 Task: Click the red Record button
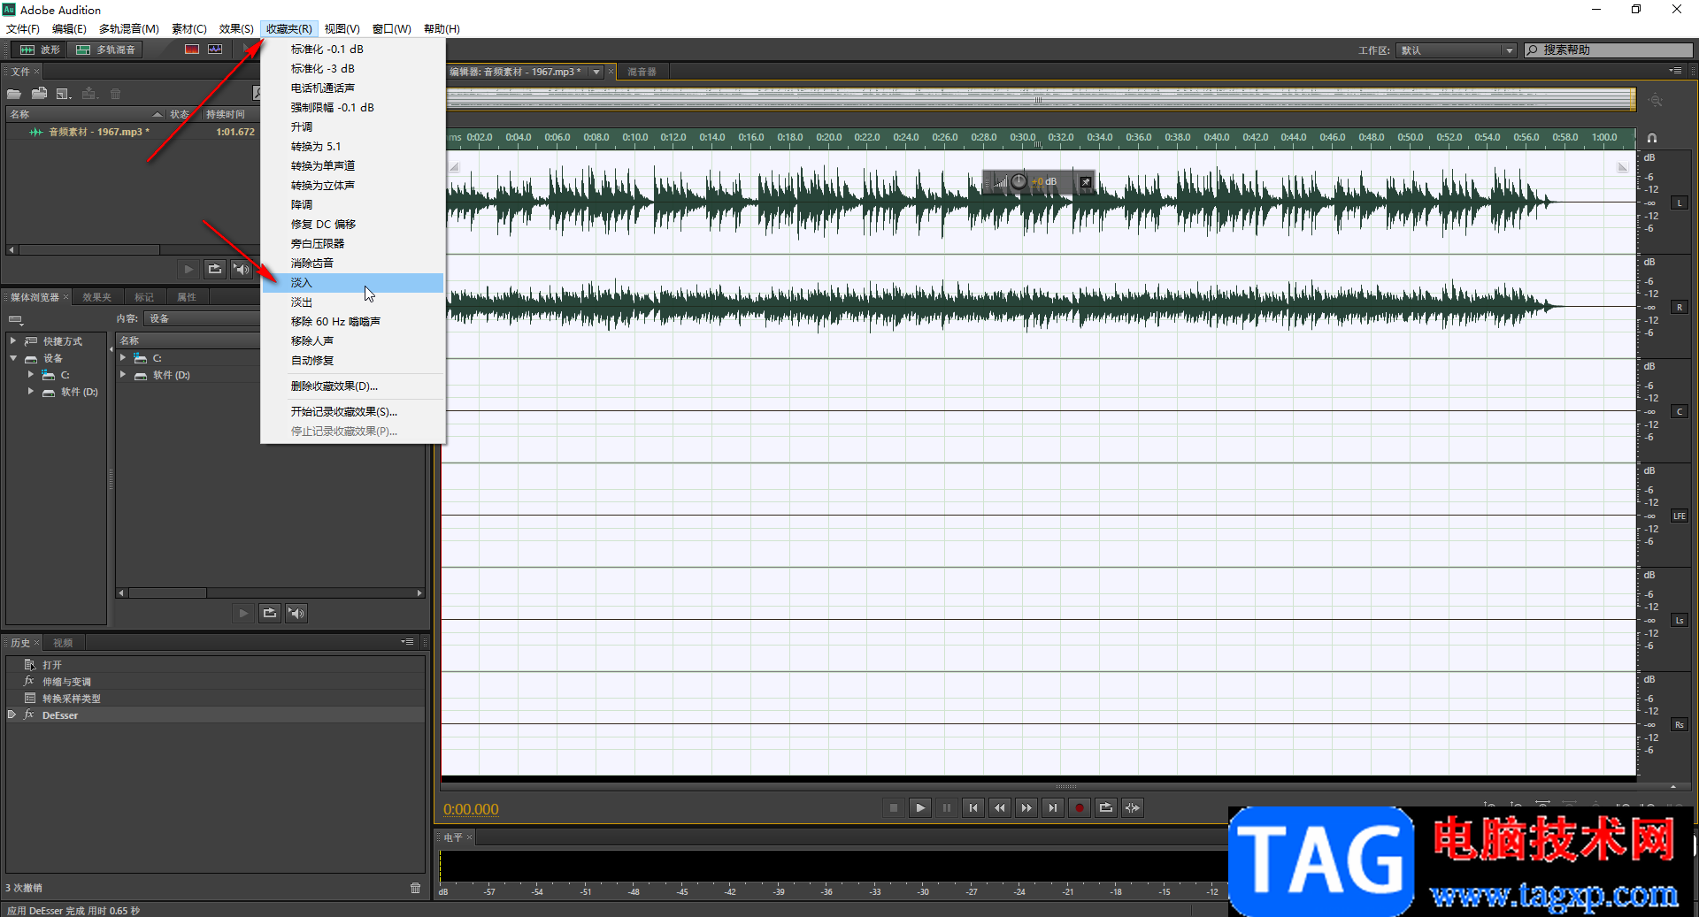pyautogui.click(x=1080, y=807)
